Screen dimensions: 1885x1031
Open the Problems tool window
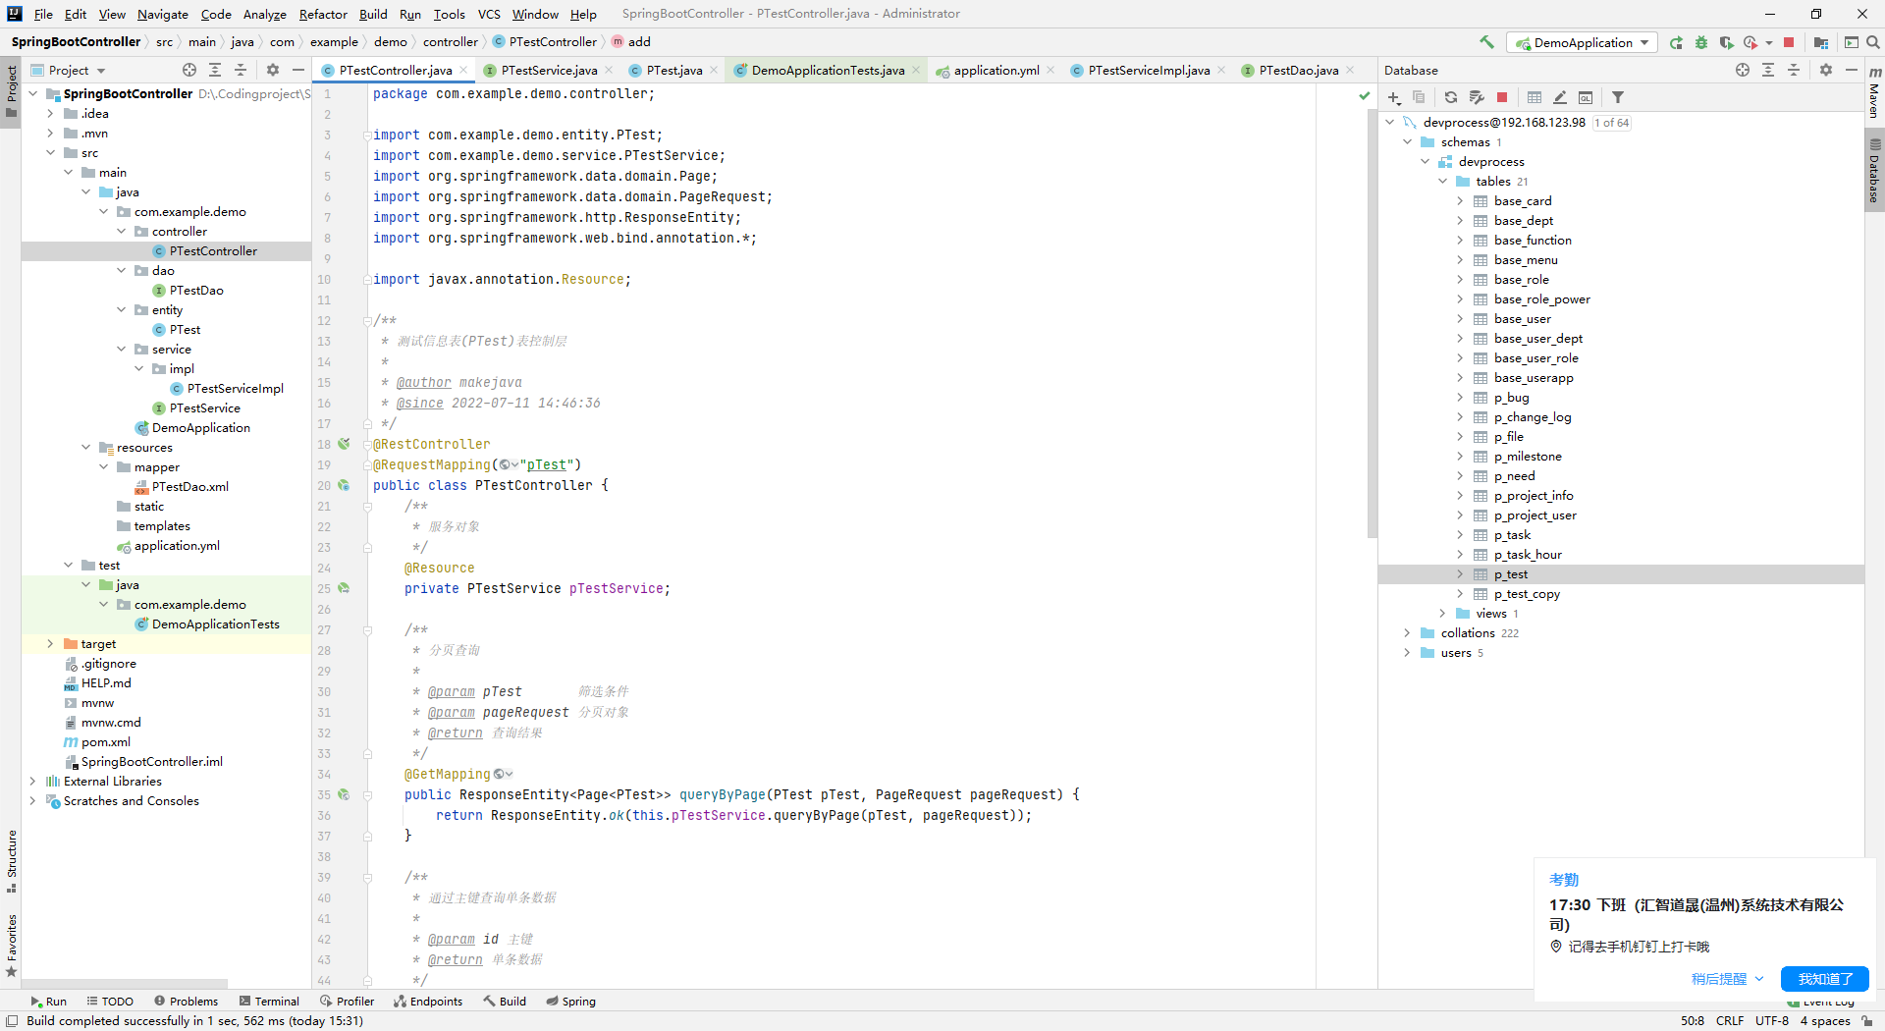[187, 1001]
